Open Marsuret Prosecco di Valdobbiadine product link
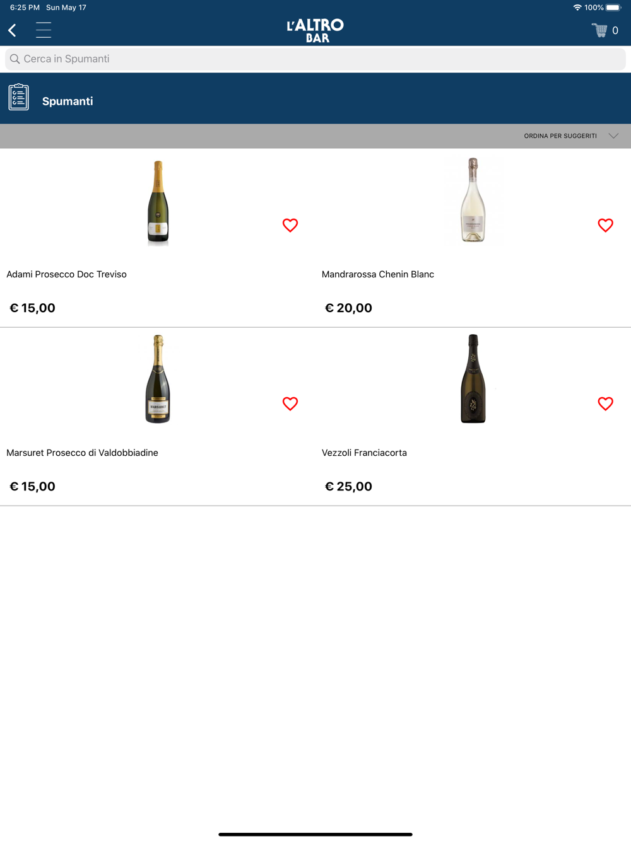The height and width of the screenshot is (841, 631). 82,453
